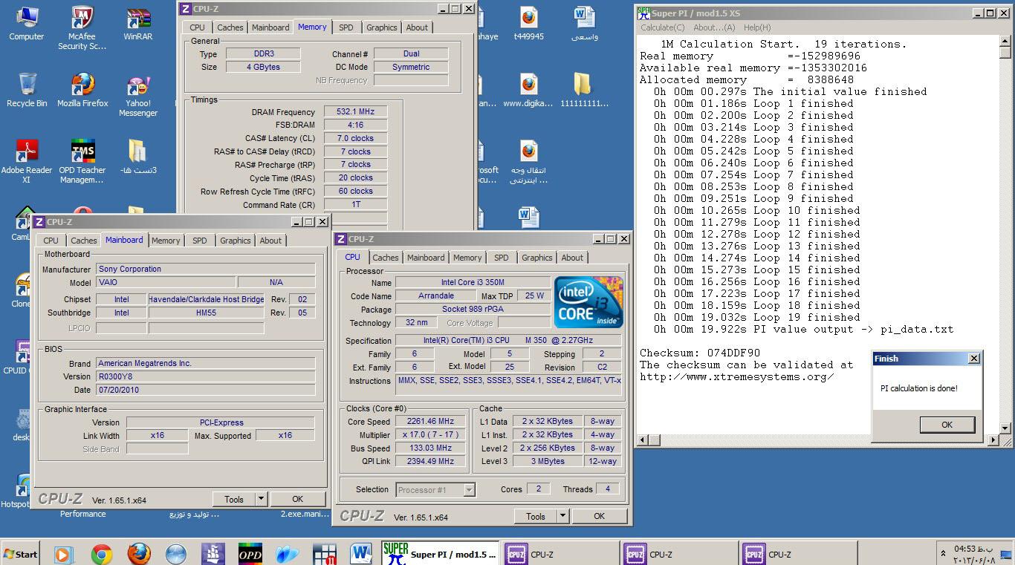Click Super PI horizontal scrollbar right arrow
This screenshot has height=565, width=1015.
tap(993, 440)
